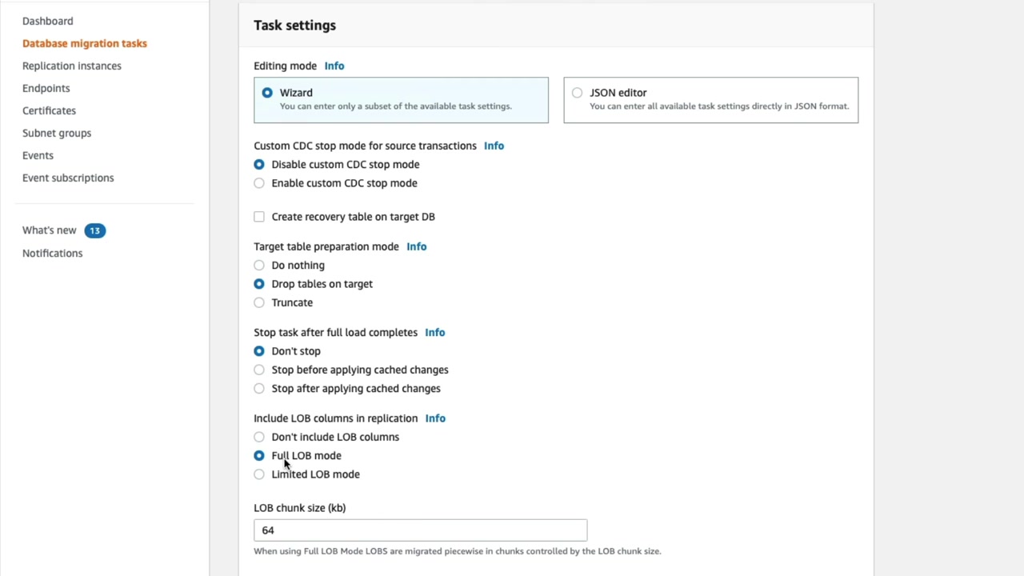This screenshot has height=576, width=1024.
Task: Navigate to Subnet groups
Action: click(x=57, y=133)
